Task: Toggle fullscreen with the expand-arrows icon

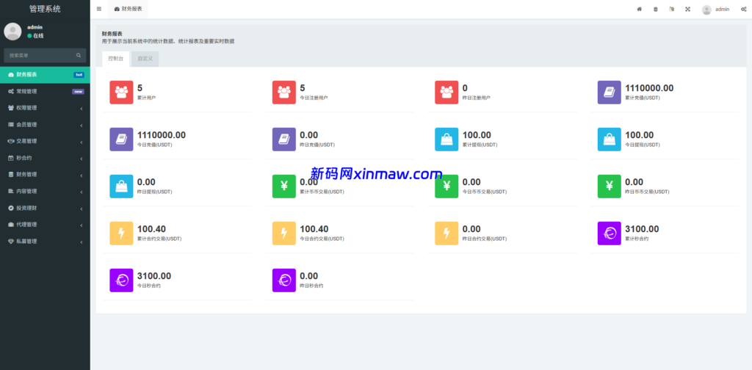Action: click(x=687, y=9)
